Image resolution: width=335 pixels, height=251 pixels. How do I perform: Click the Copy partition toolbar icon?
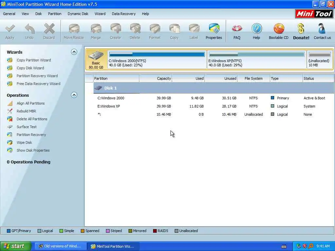pos(175,28)
